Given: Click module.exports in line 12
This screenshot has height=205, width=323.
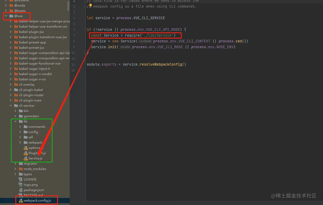Looking at the screenshot, I should pyautogui.click(x=102, y=64).
